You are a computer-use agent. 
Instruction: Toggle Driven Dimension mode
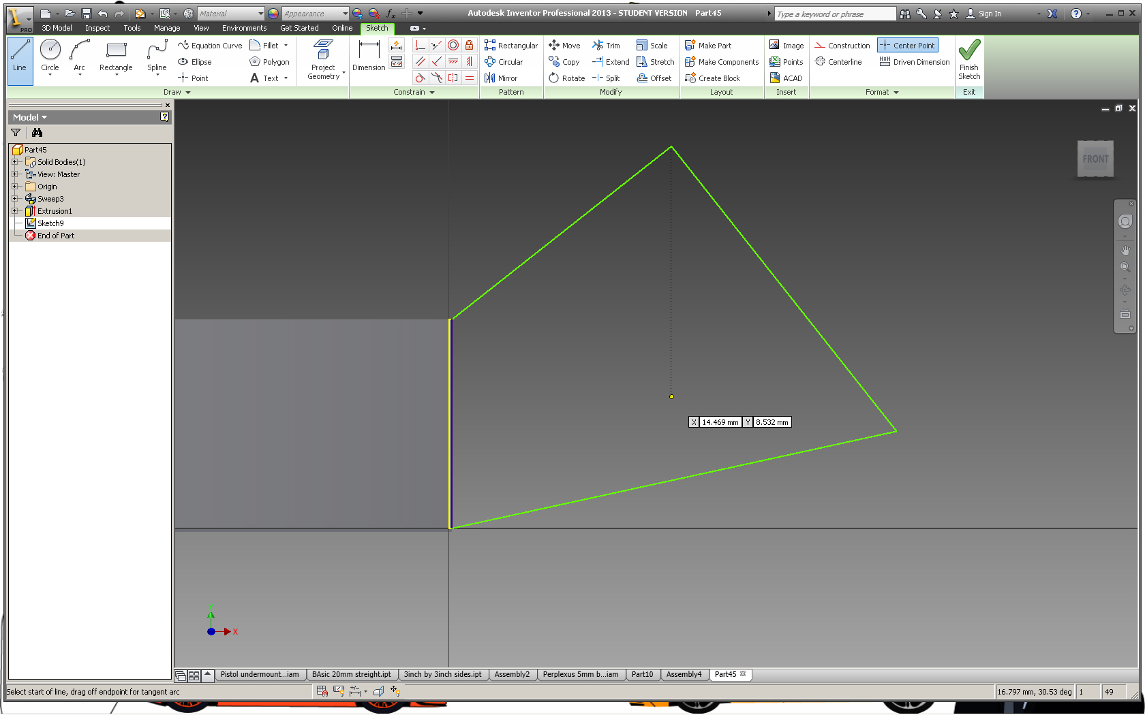915,62
